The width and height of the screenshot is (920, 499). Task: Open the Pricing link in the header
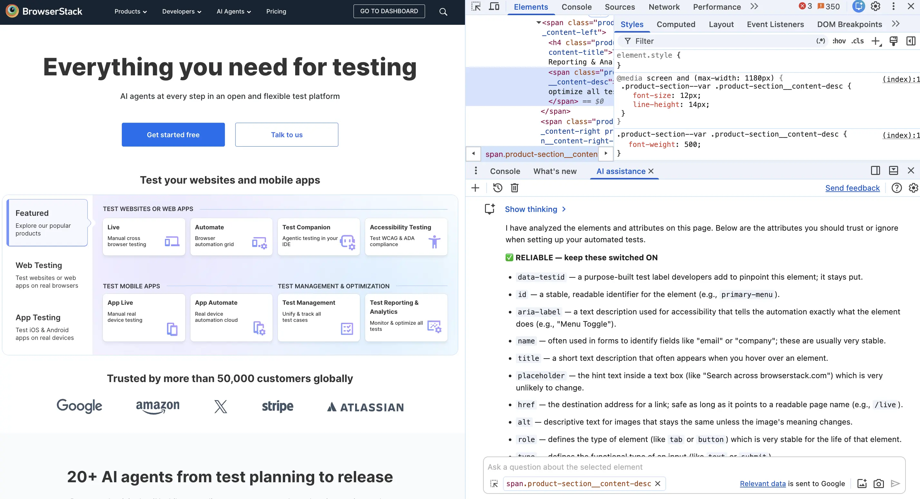(x=276, y=11)
